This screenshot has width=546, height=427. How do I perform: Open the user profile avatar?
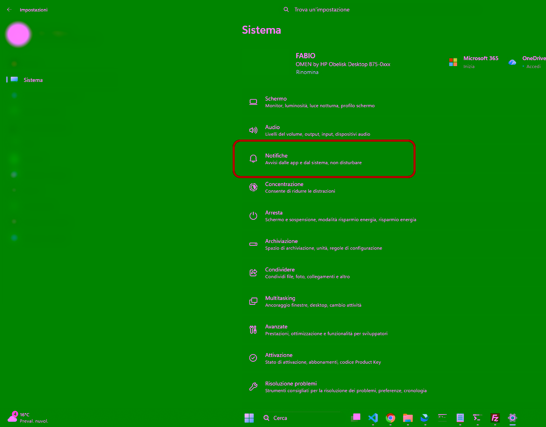[x=18, y=34]
